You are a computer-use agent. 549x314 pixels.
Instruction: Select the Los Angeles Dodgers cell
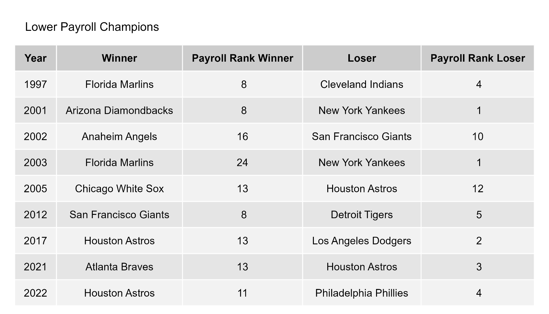(x=362, y=241)
